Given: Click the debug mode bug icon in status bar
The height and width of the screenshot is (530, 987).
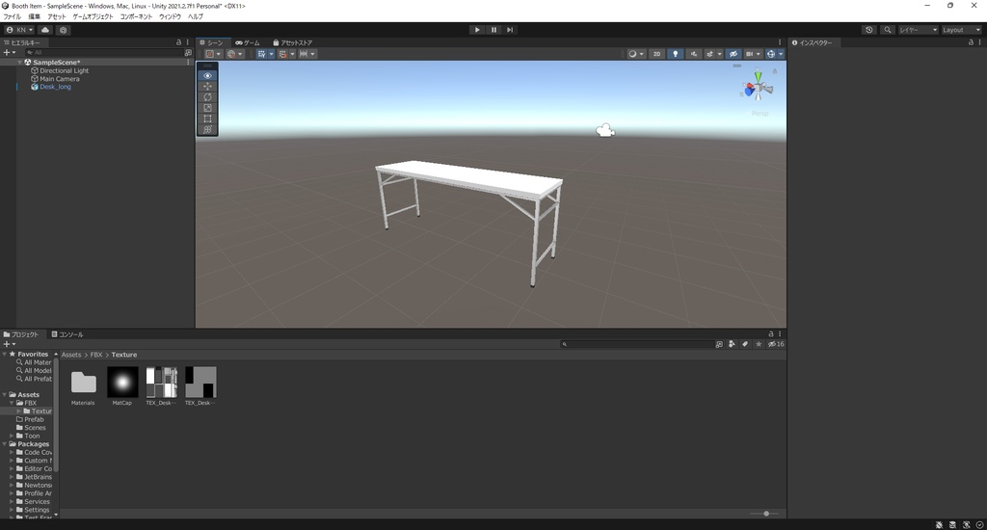Looking at the screenshot, I should (x=939, y=524).
